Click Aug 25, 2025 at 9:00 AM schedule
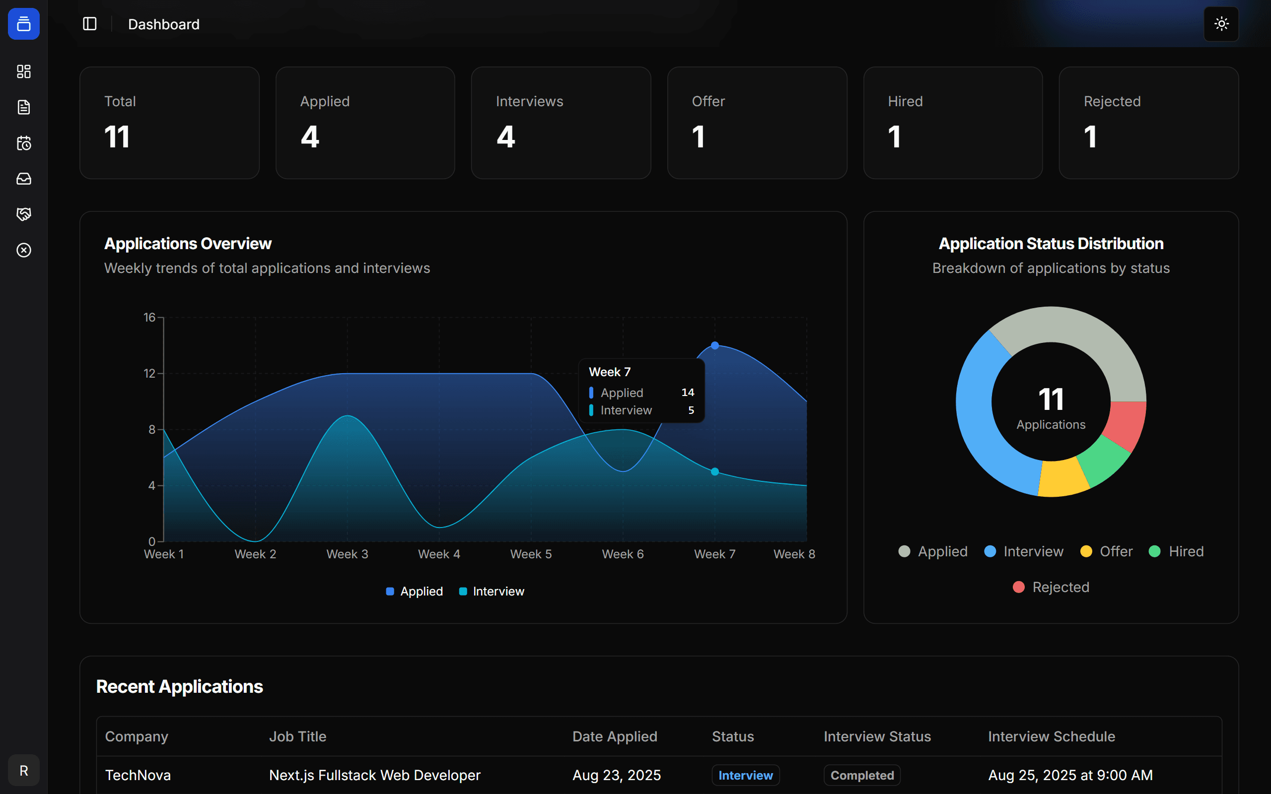 point(1070,775)
